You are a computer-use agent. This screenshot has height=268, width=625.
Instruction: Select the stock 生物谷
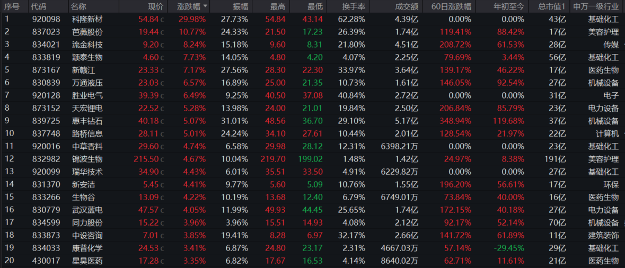[83, 197]
